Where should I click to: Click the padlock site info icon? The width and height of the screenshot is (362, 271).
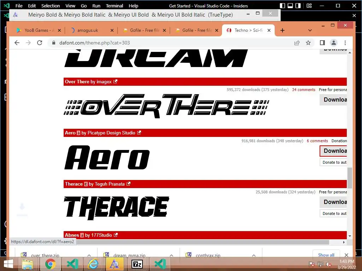click(x=54, y=43)
